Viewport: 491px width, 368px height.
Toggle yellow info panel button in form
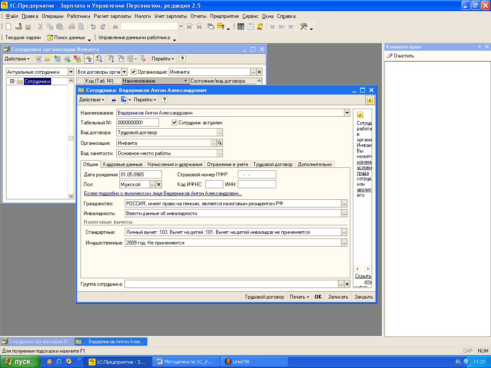click(x=370, y=100)
